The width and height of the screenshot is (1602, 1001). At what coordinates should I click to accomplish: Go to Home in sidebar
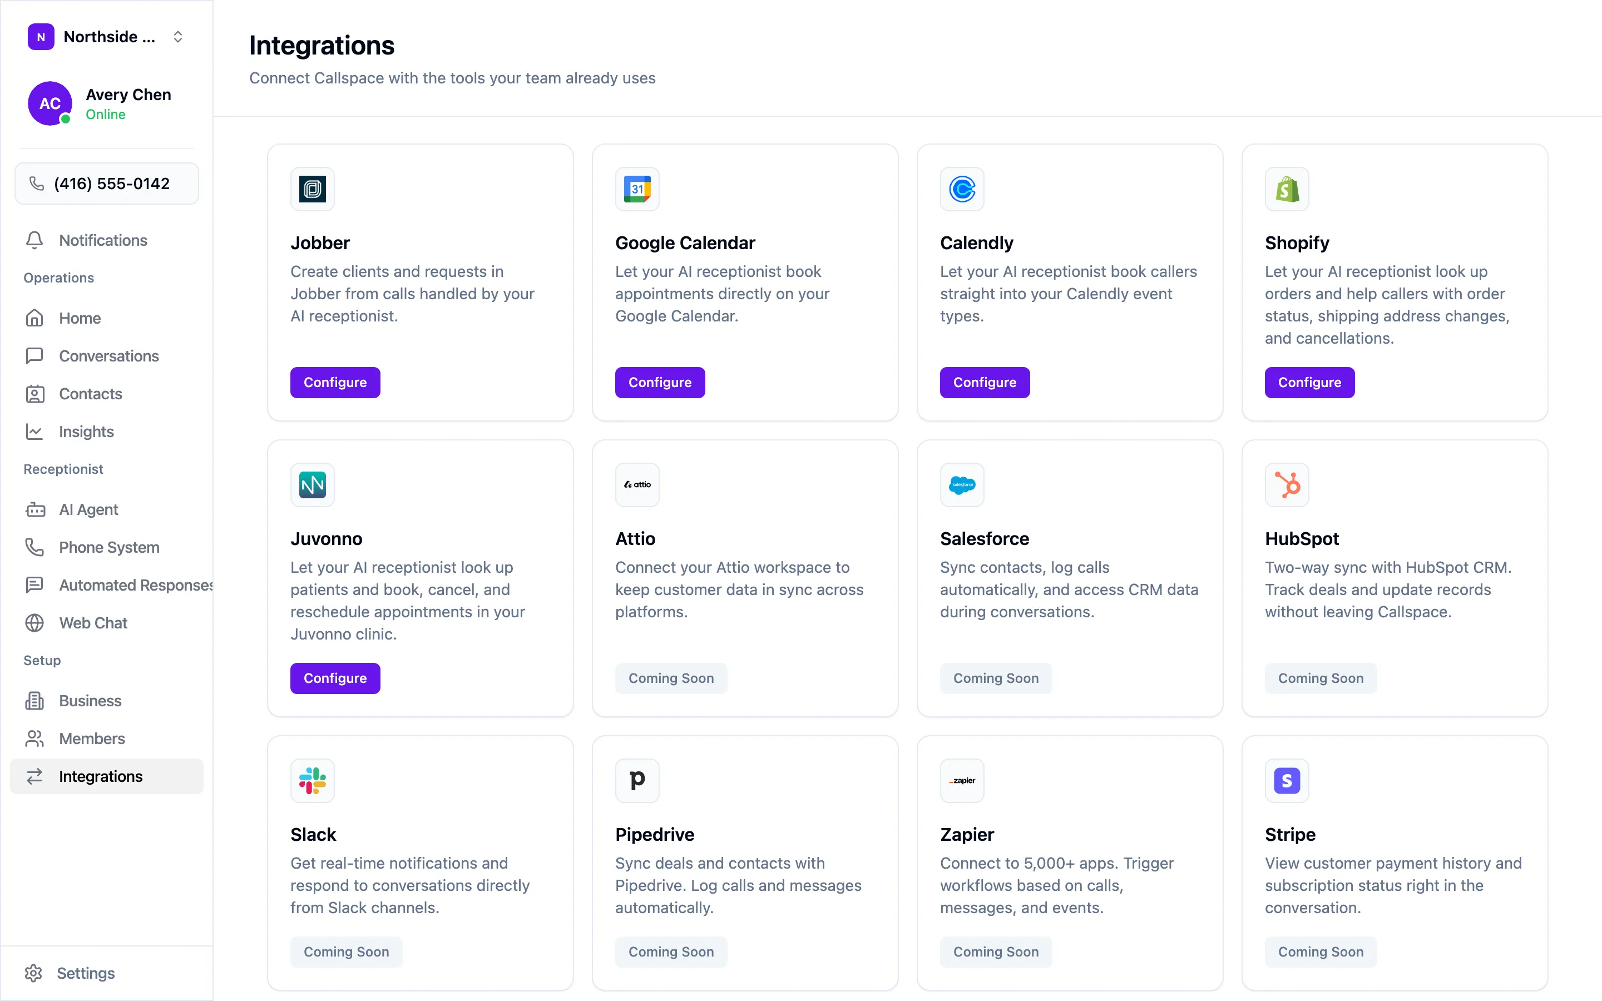click(x=107, y=318)
